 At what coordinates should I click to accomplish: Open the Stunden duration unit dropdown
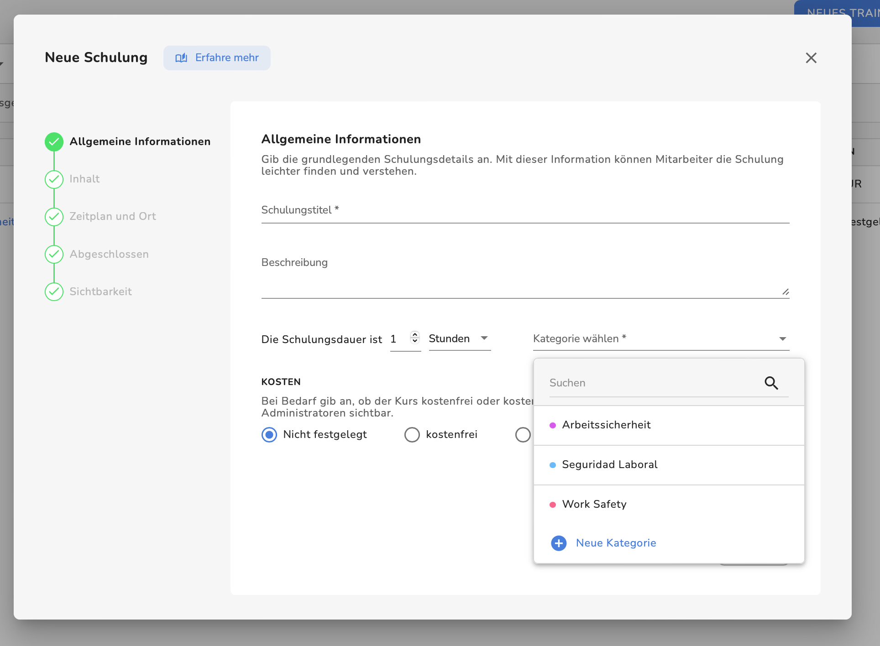coord(460,339)
